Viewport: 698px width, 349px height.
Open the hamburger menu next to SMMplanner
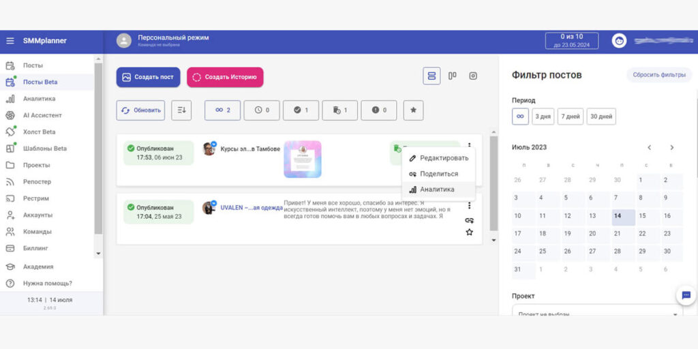point(10,41)
